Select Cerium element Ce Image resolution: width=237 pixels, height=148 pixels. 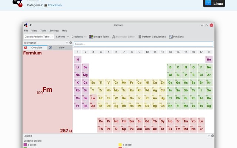click(101, 121)
